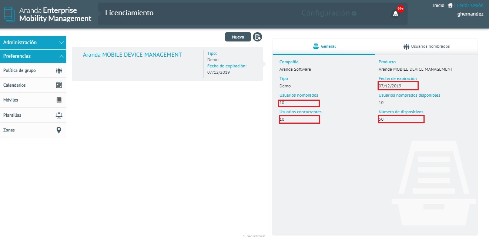Select Política de grupo in sidebar
489x237 pixels.
[33, 70]
